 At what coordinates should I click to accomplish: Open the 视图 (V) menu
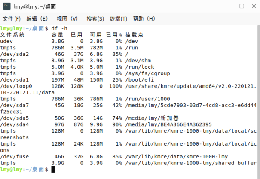67,19
